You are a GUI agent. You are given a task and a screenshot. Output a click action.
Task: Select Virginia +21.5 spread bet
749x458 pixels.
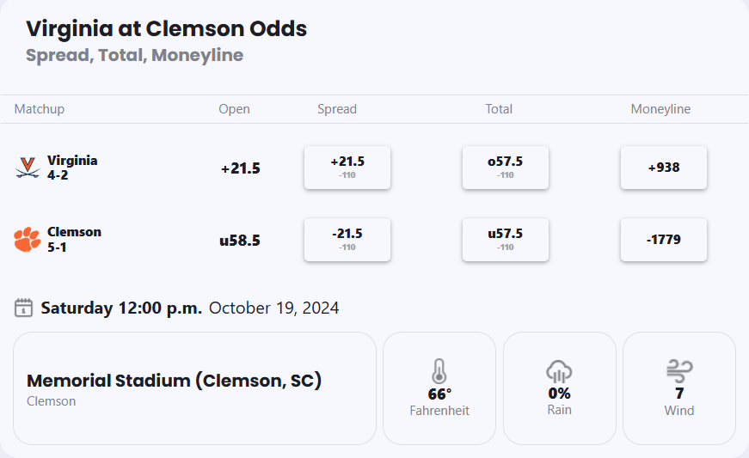click(347, 168)
